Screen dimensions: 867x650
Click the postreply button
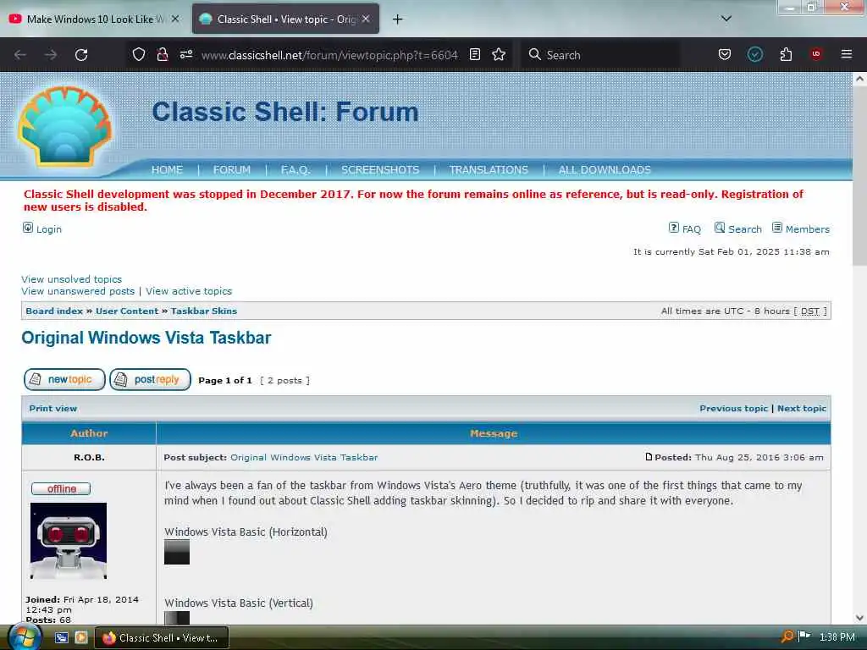(x=150, y=380)
